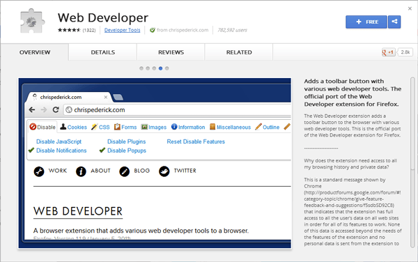Click the 'Web Developer' title heading

pos(103,18)
